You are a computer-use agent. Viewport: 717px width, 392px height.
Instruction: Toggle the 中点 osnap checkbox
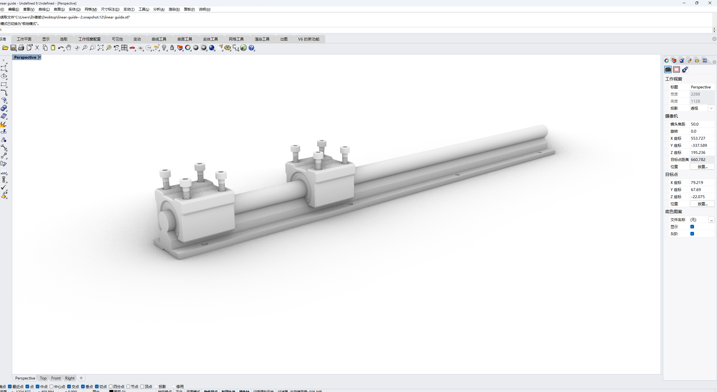click(x=38, y=386)
